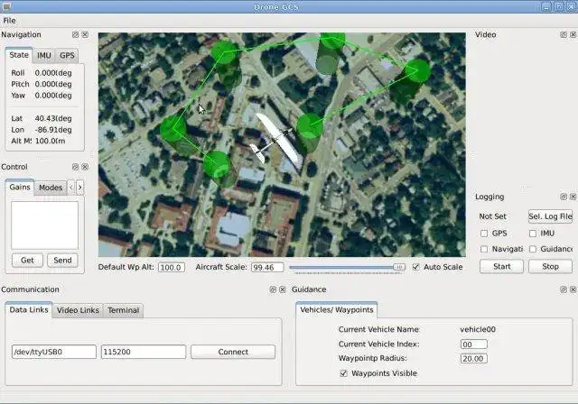
Task: Close the Video dock panel
Action: (573, 34)
